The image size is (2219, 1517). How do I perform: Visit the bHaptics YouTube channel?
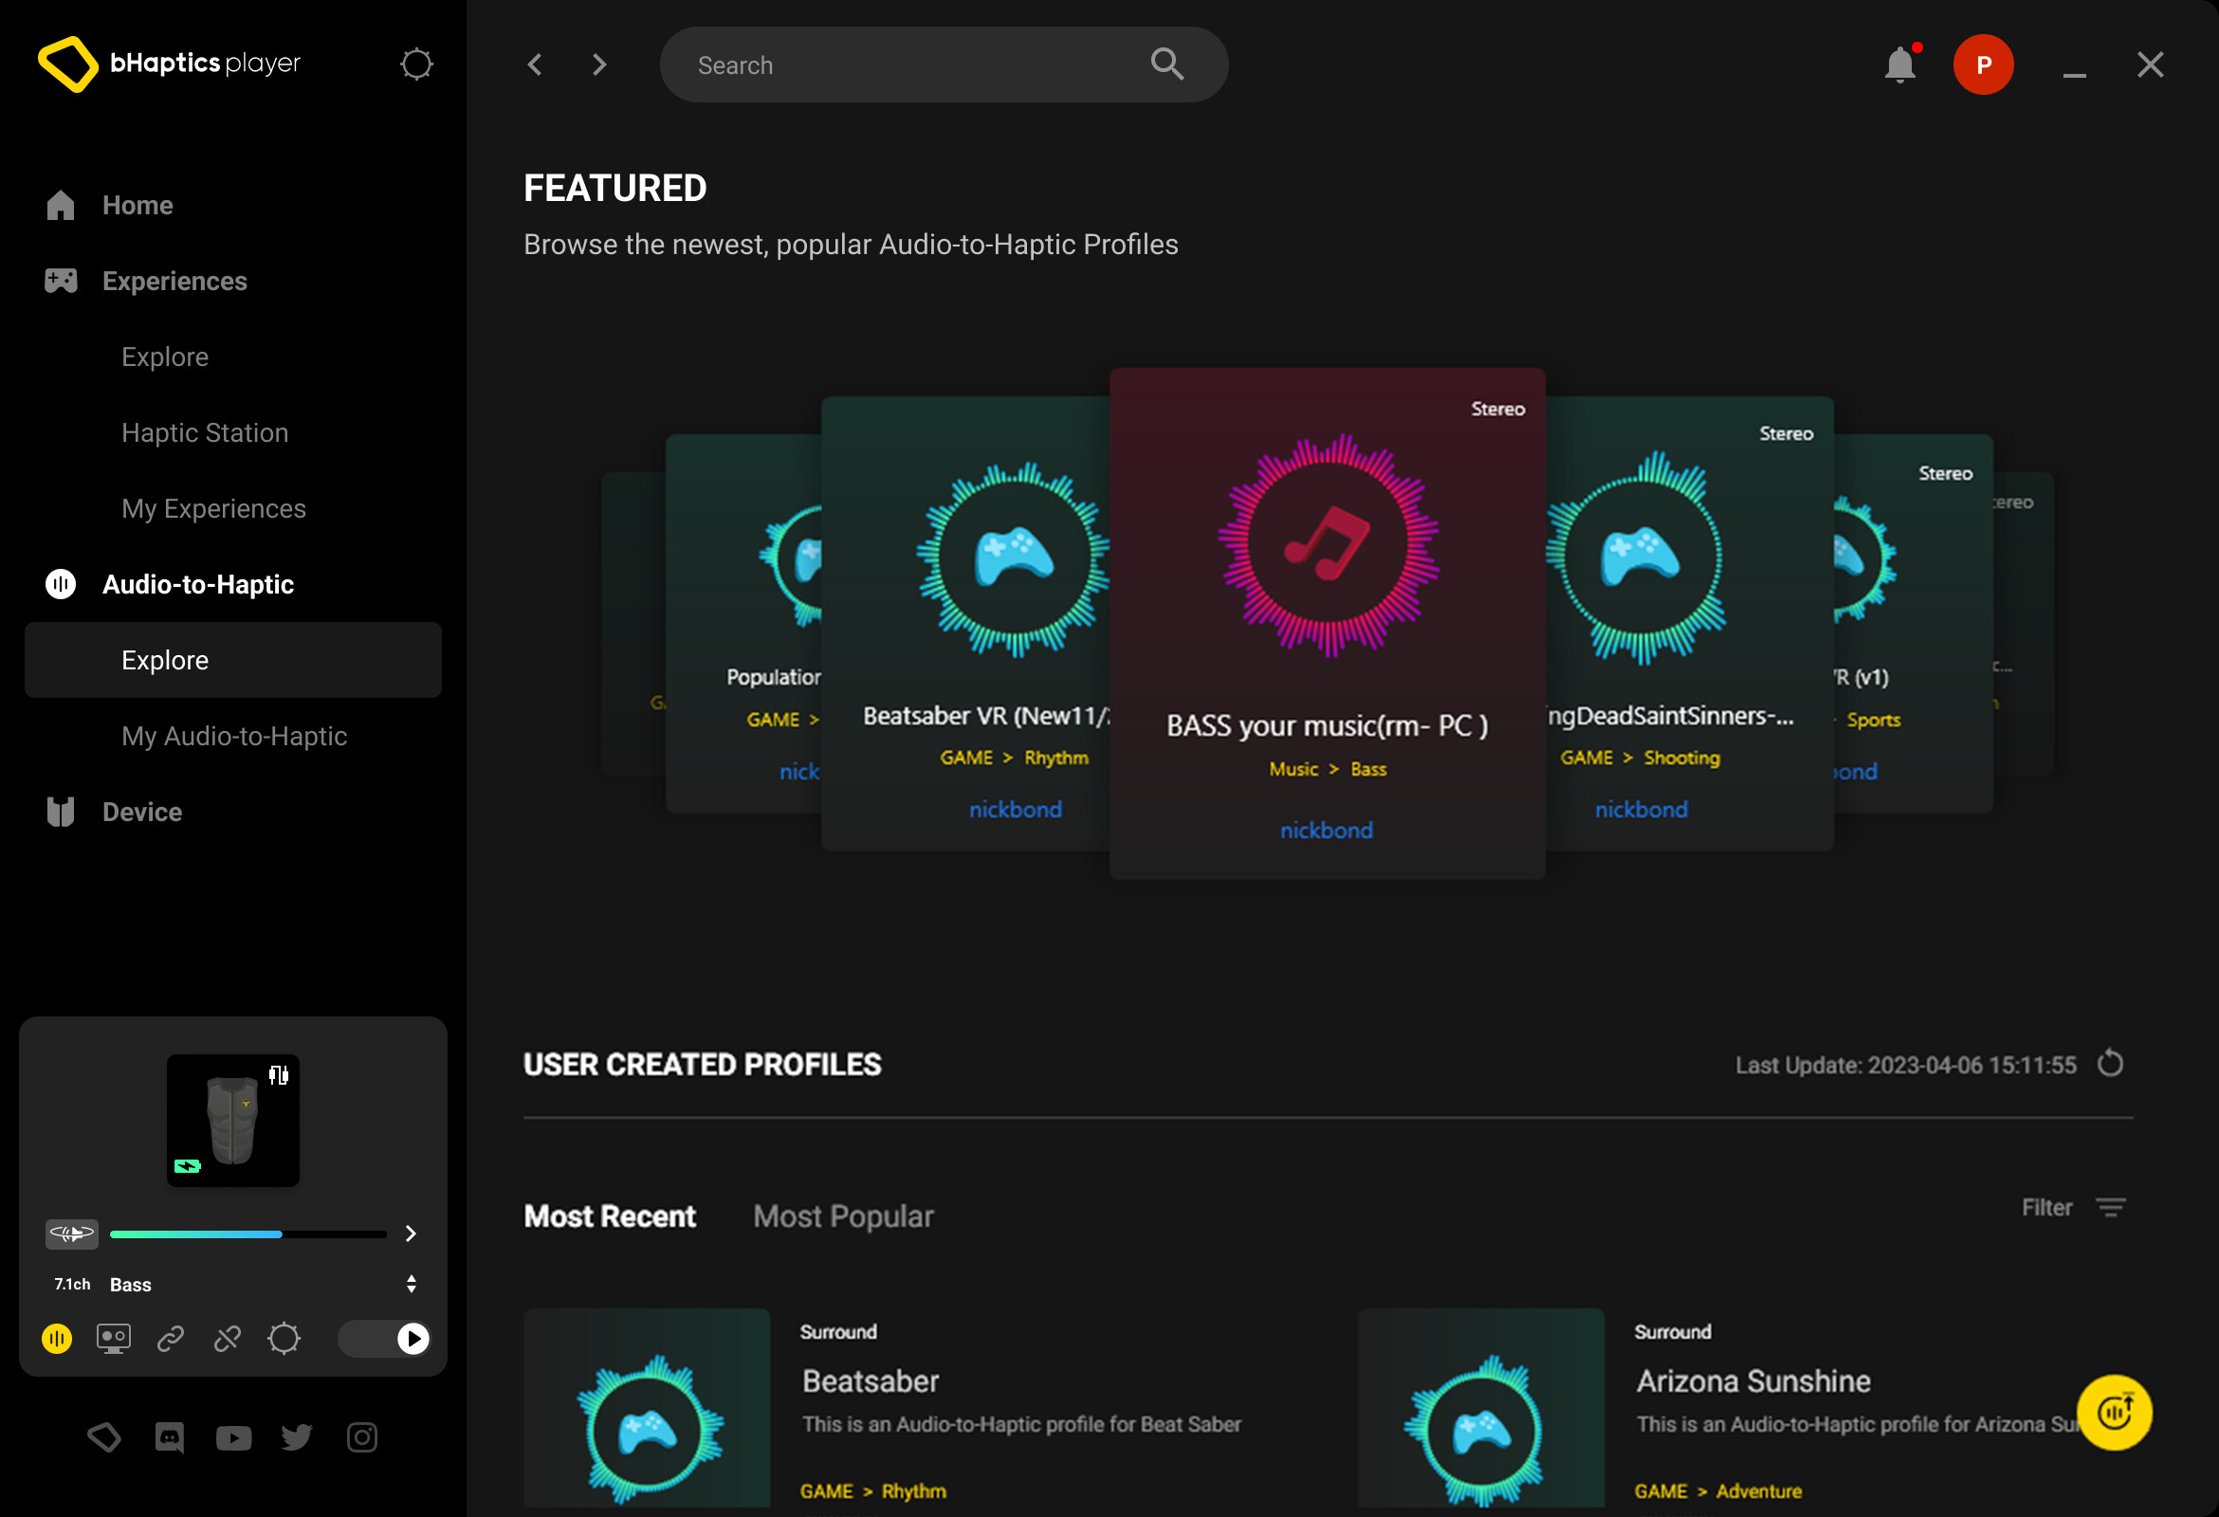(x=233, y=1436)
